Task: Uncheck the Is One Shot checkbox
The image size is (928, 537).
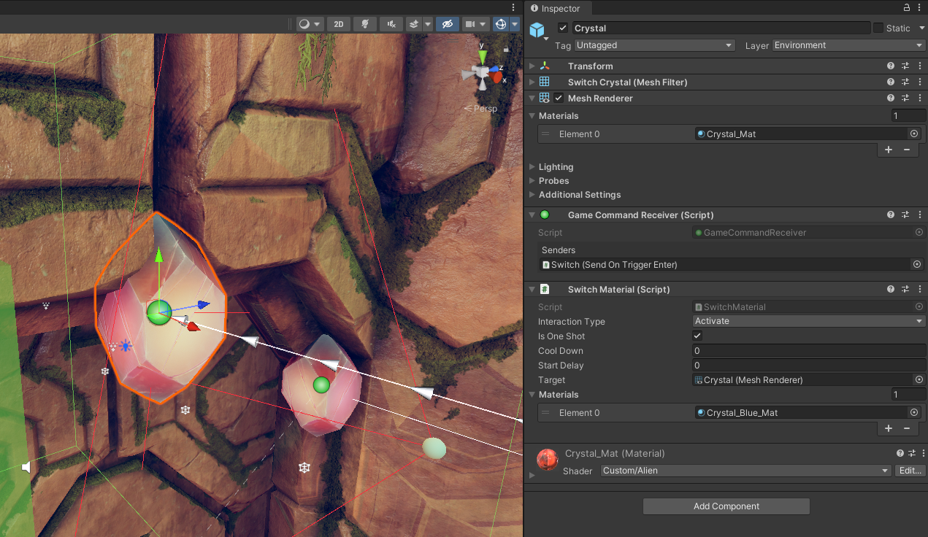Action: click(697, 336)
